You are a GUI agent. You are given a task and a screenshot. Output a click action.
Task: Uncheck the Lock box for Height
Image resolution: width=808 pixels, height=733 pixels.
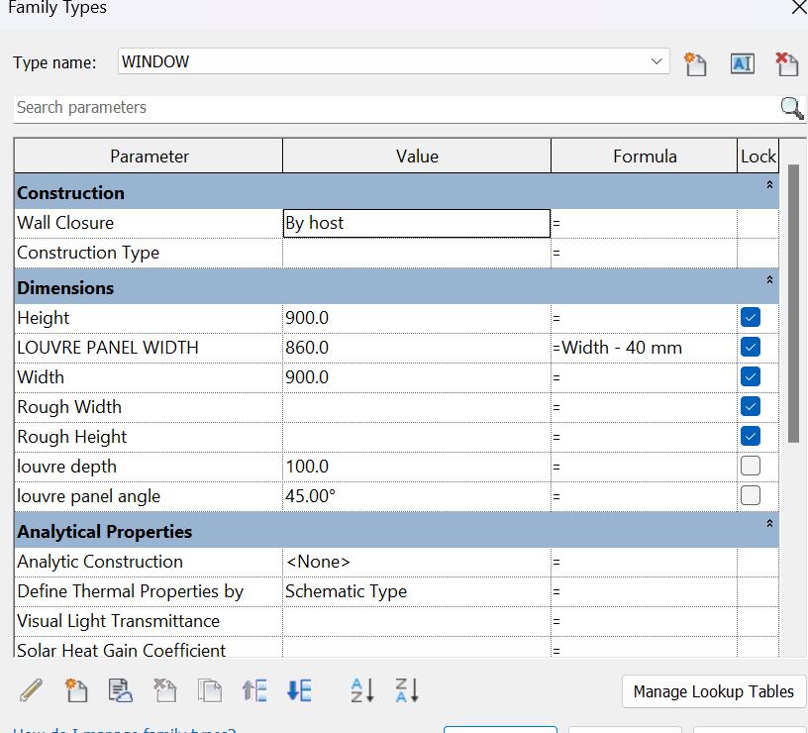(751, 318)
